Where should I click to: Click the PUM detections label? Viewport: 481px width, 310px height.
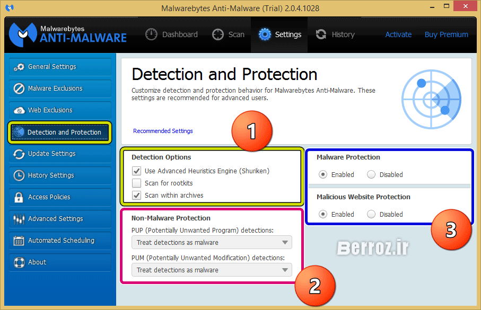coord(208,258)
